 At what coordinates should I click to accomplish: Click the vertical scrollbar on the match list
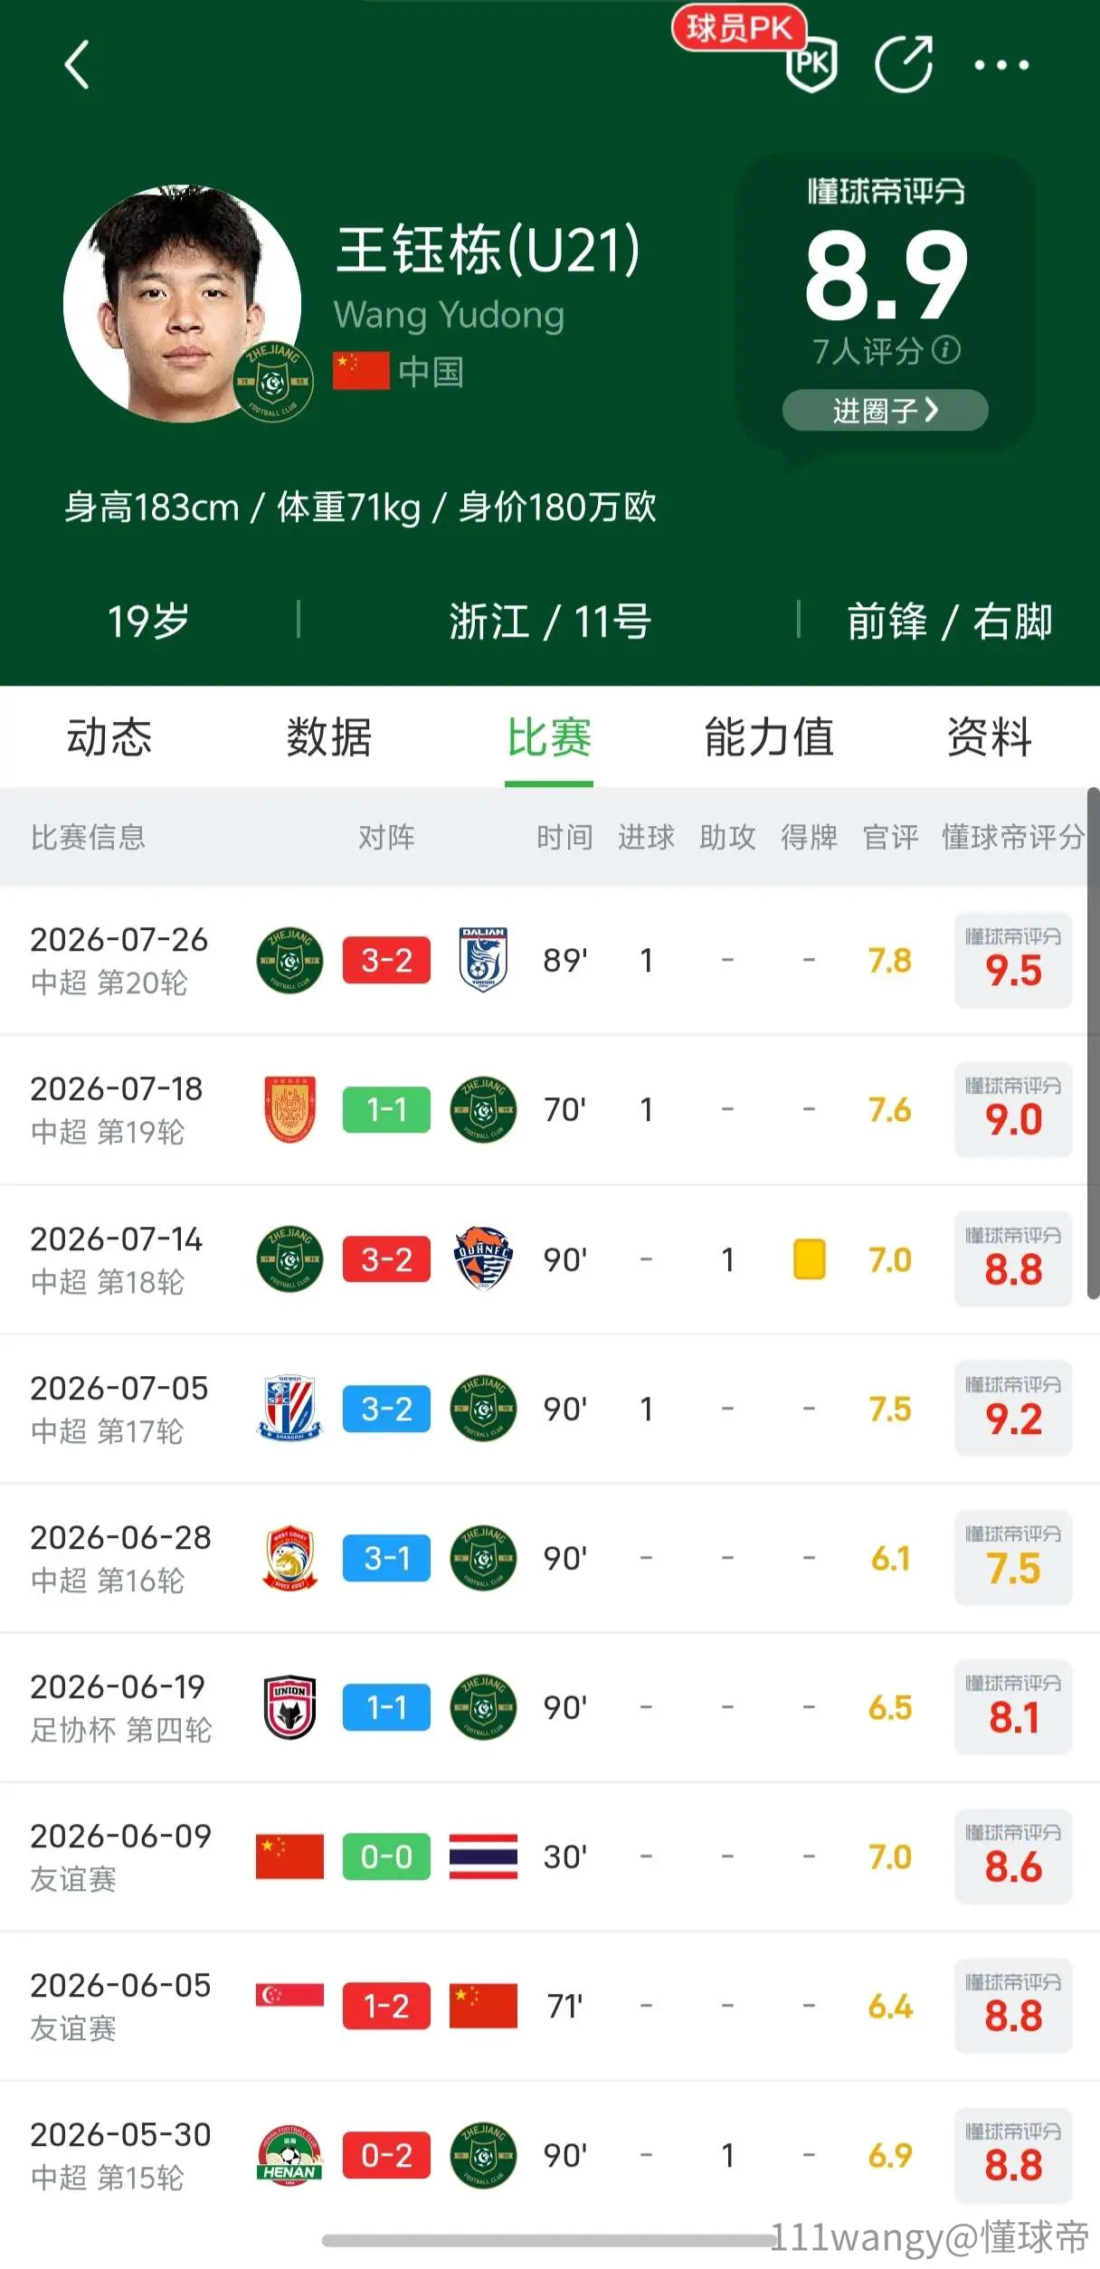pyautogui.click(x=1093, y=1043)
